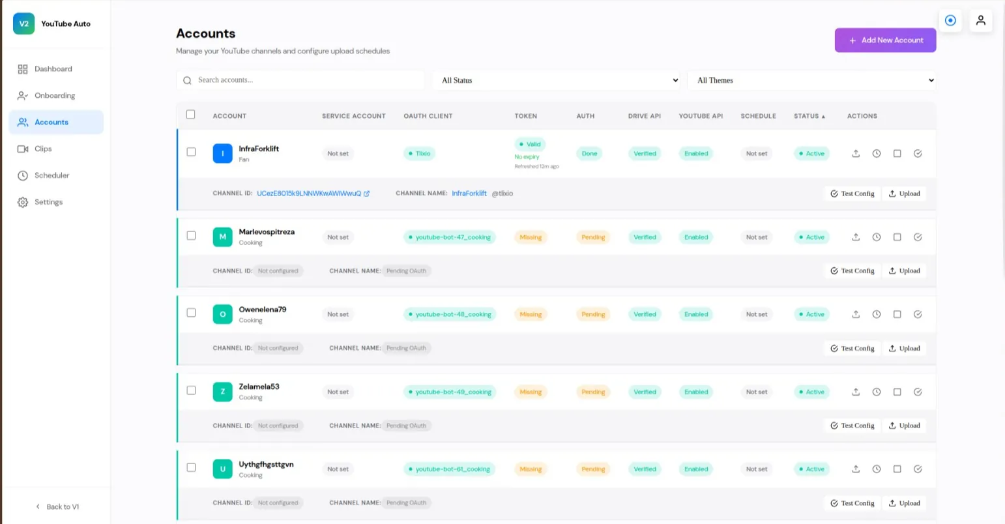This screenshot has height=524, width=1005.
Task: Open Scheduler in the sidebar
Action: [56, 176]
